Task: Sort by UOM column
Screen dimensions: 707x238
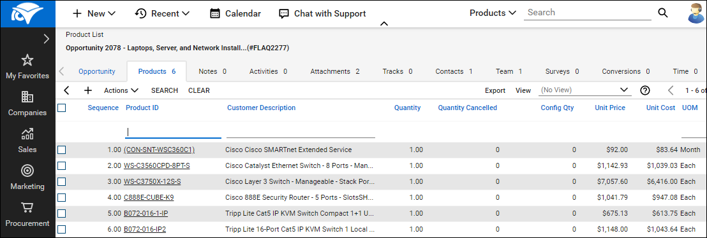Action: 690,108
